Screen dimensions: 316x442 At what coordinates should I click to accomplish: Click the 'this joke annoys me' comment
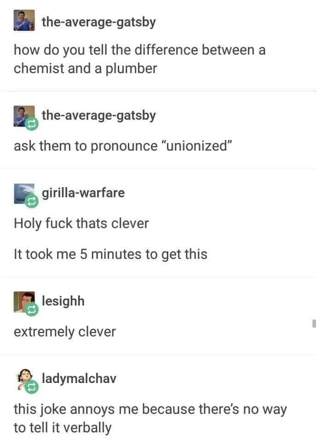150,419
